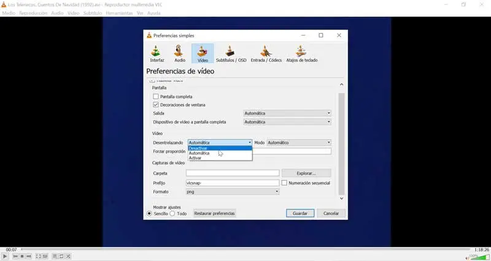Choose Desactivar in deinterlace list
Screen dimensions: 491x261
[220, 148]
